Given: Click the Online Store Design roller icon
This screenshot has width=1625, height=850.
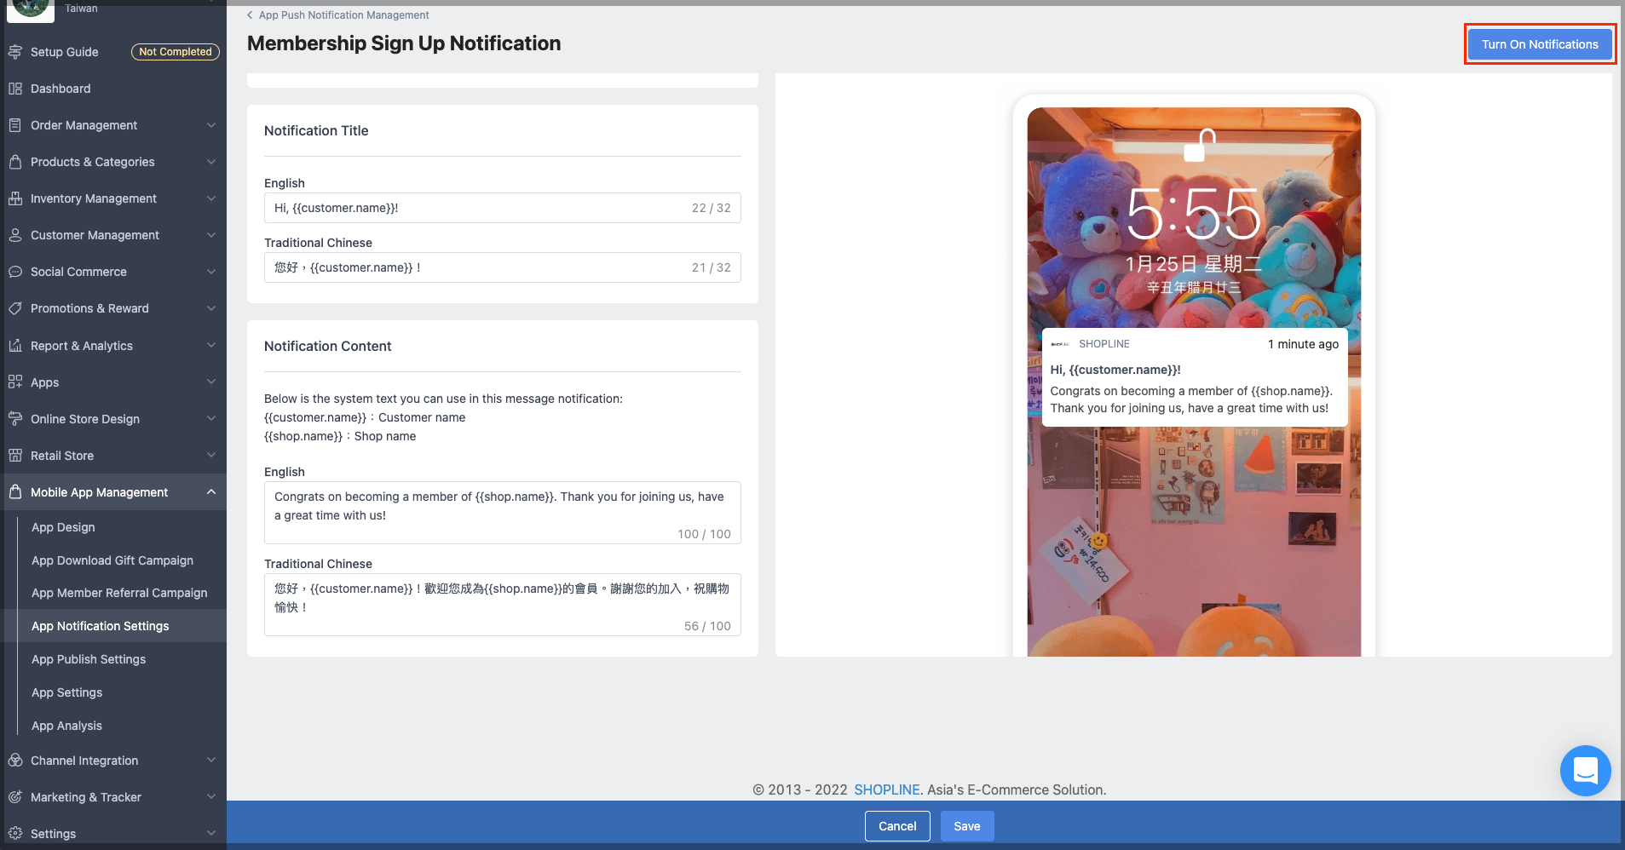Looking at the screenshot, I should pos(15,419).
